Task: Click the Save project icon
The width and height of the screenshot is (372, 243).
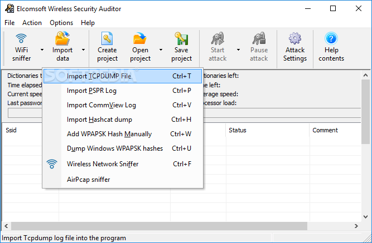Action: tap(181, 38)
